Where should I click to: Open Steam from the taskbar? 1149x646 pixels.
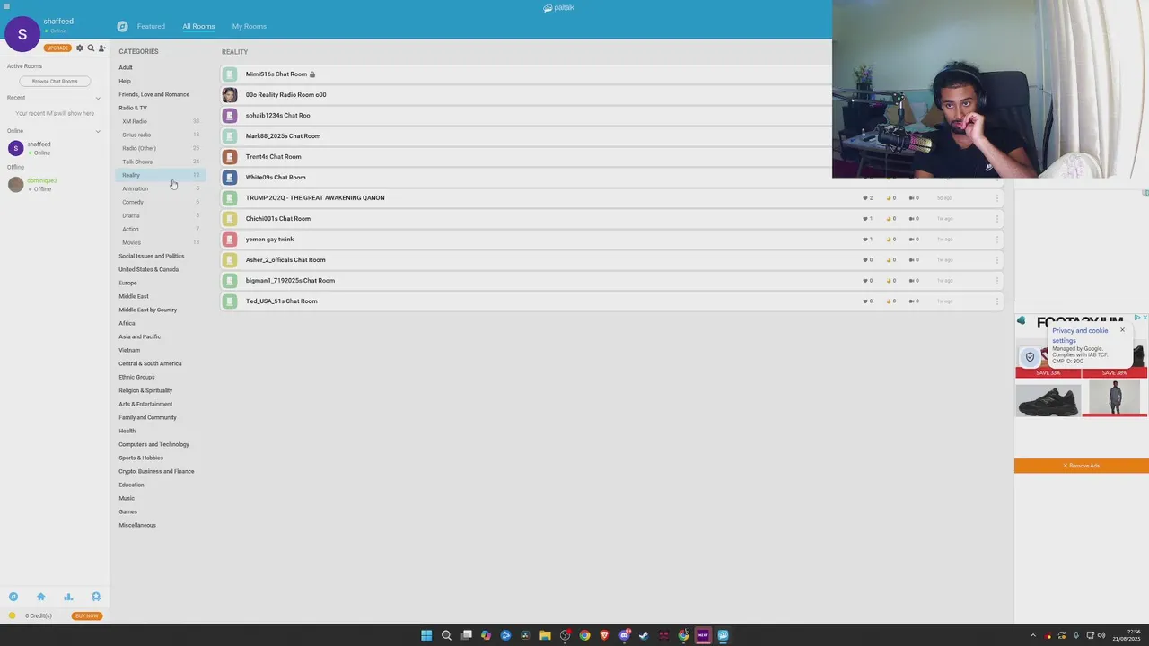[644, 635]
